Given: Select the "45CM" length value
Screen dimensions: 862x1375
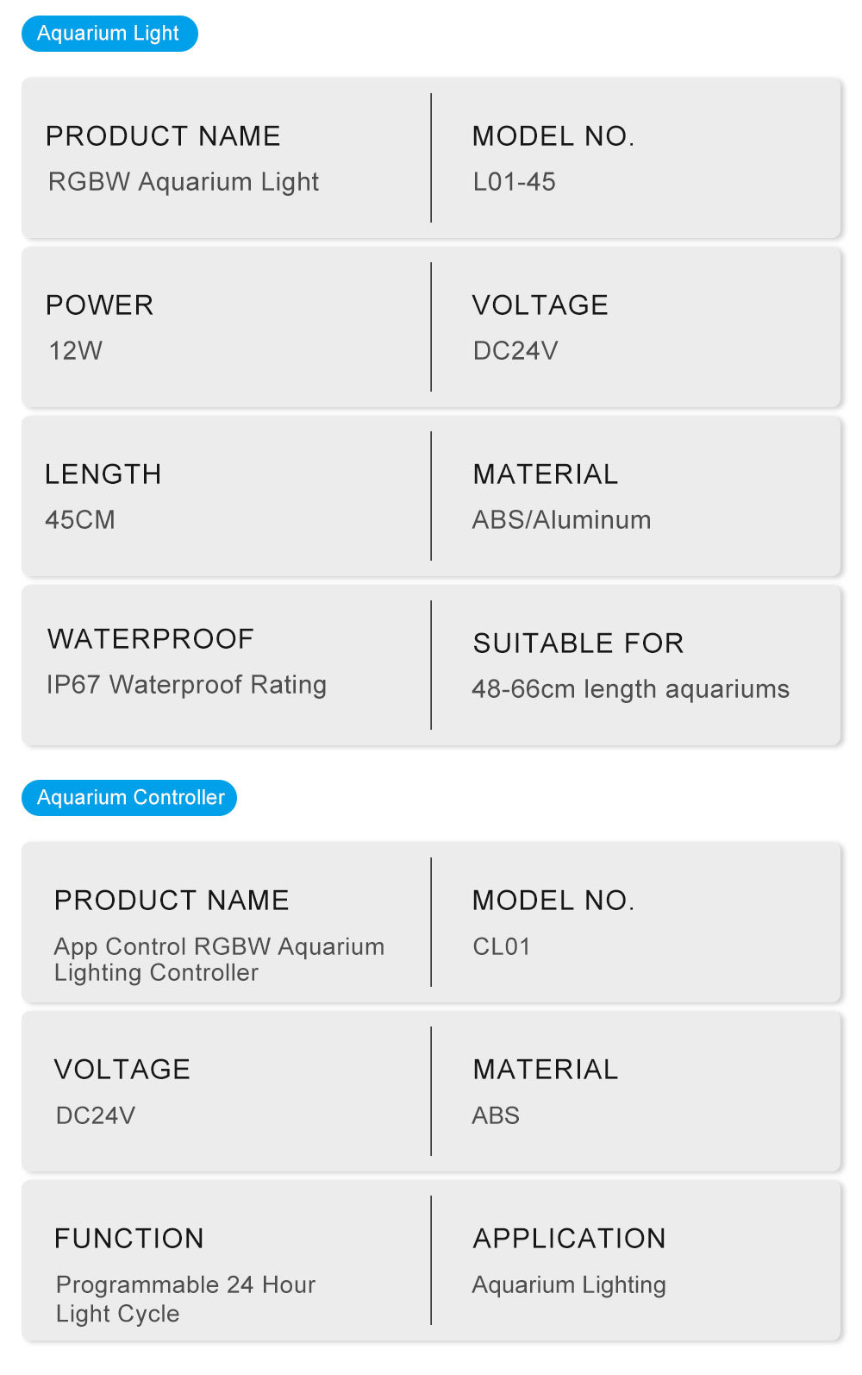Looking at the screenshot, I should (80, 520).
